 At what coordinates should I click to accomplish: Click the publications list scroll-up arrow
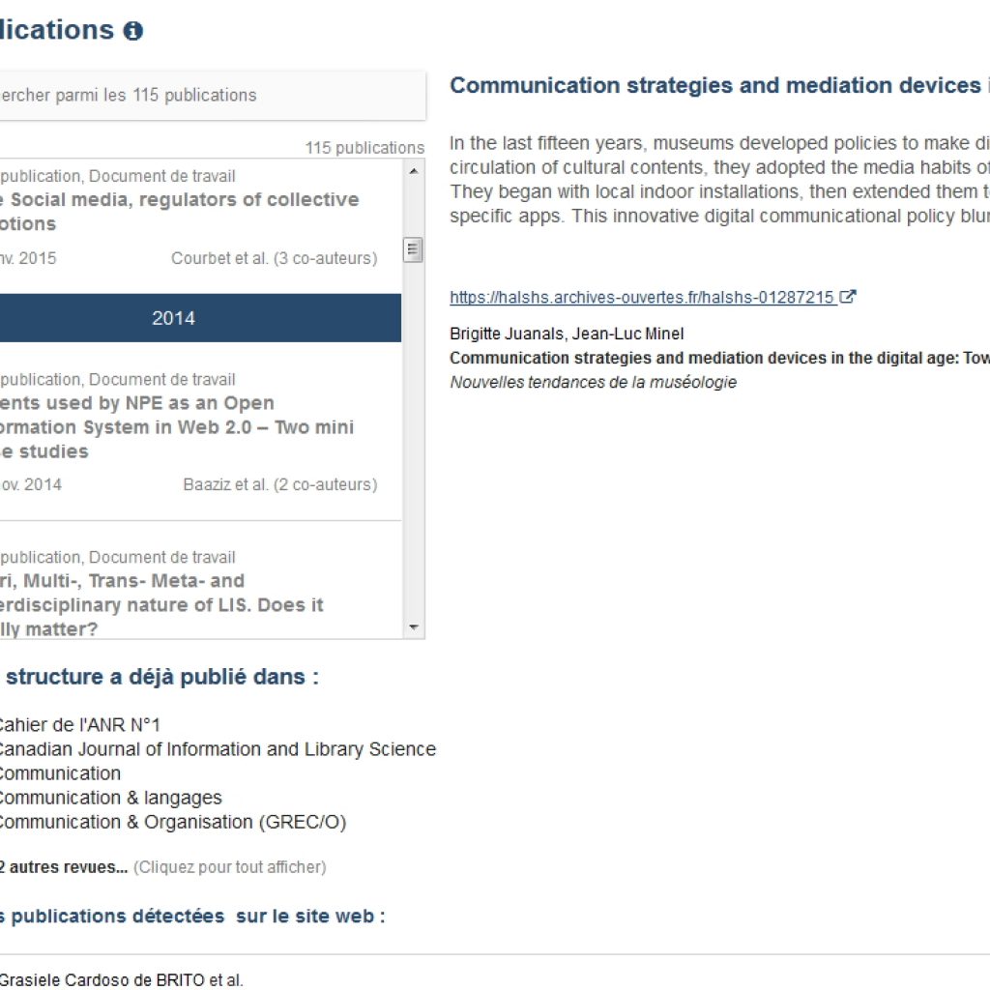[414, 171]
